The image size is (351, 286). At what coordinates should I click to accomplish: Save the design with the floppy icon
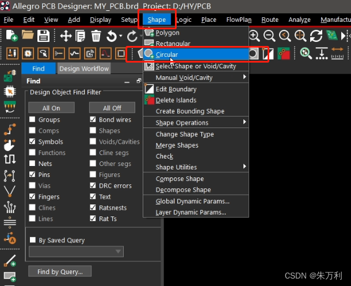pos(43,36)
